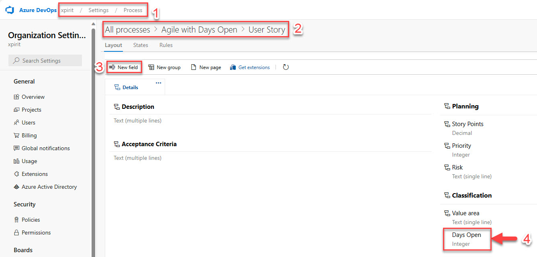537x257 pixels.
Task: Click the refresh icon in the toolbar
Action: coord(286,67)
